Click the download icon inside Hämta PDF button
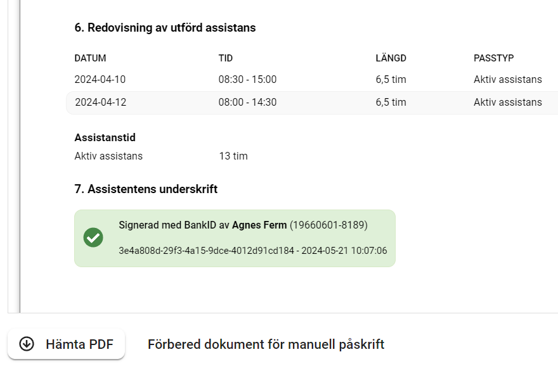 (x=25, y=344)
